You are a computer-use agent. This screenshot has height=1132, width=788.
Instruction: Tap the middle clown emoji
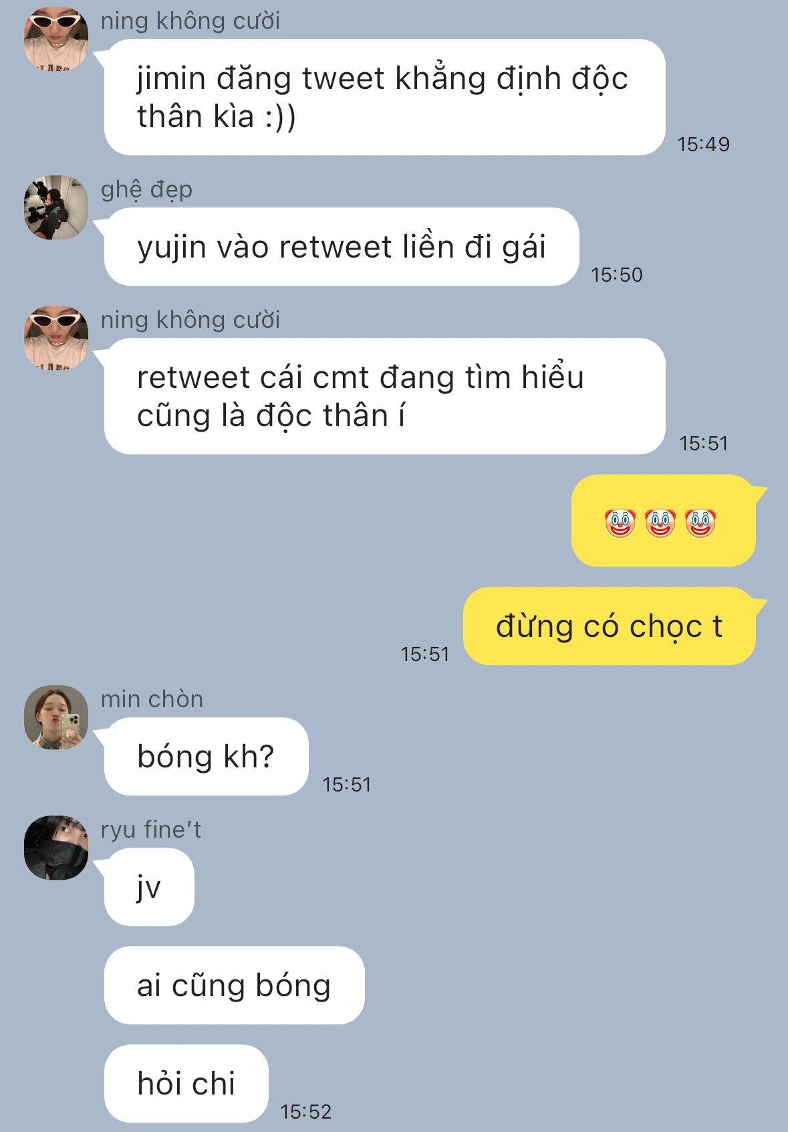[660, 523]
